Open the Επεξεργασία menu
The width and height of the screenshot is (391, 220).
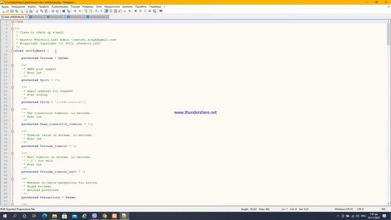tap(18, 7)
